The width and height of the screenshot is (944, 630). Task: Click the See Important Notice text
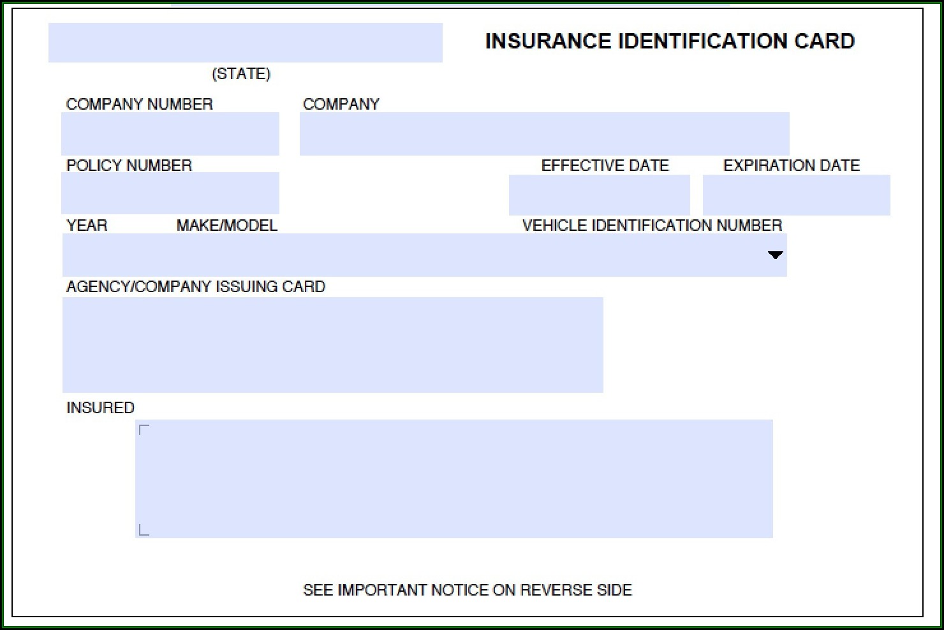pyautogui.click(x=467, y=590)
